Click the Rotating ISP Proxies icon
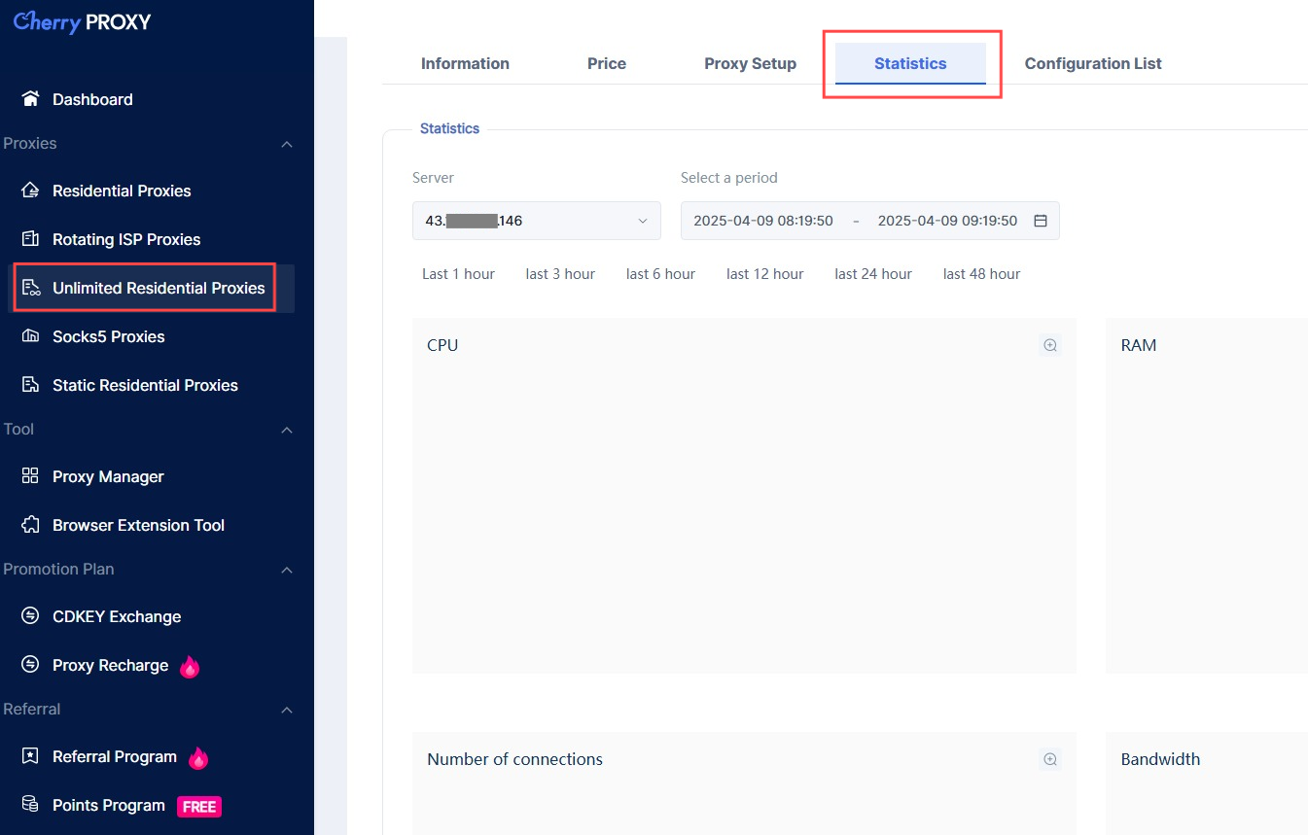This screenshot has height=835, width=1308. pyautogui.click(x=30, y=239)
